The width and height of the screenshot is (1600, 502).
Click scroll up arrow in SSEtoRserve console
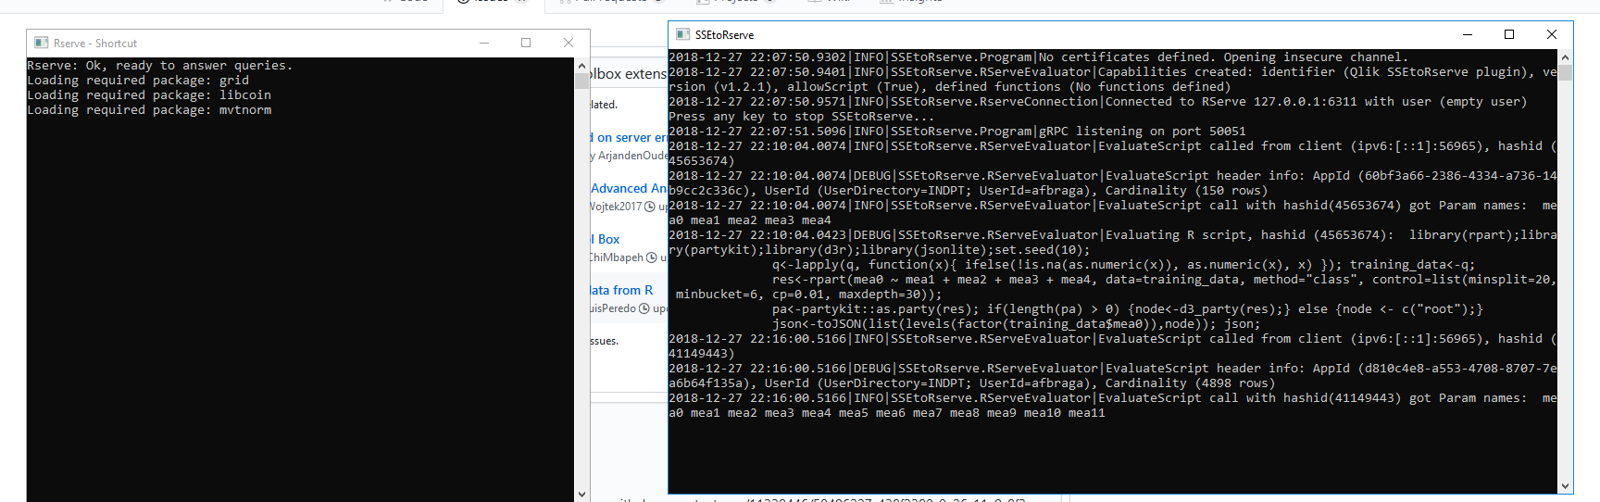click(x=1566, y=56)
